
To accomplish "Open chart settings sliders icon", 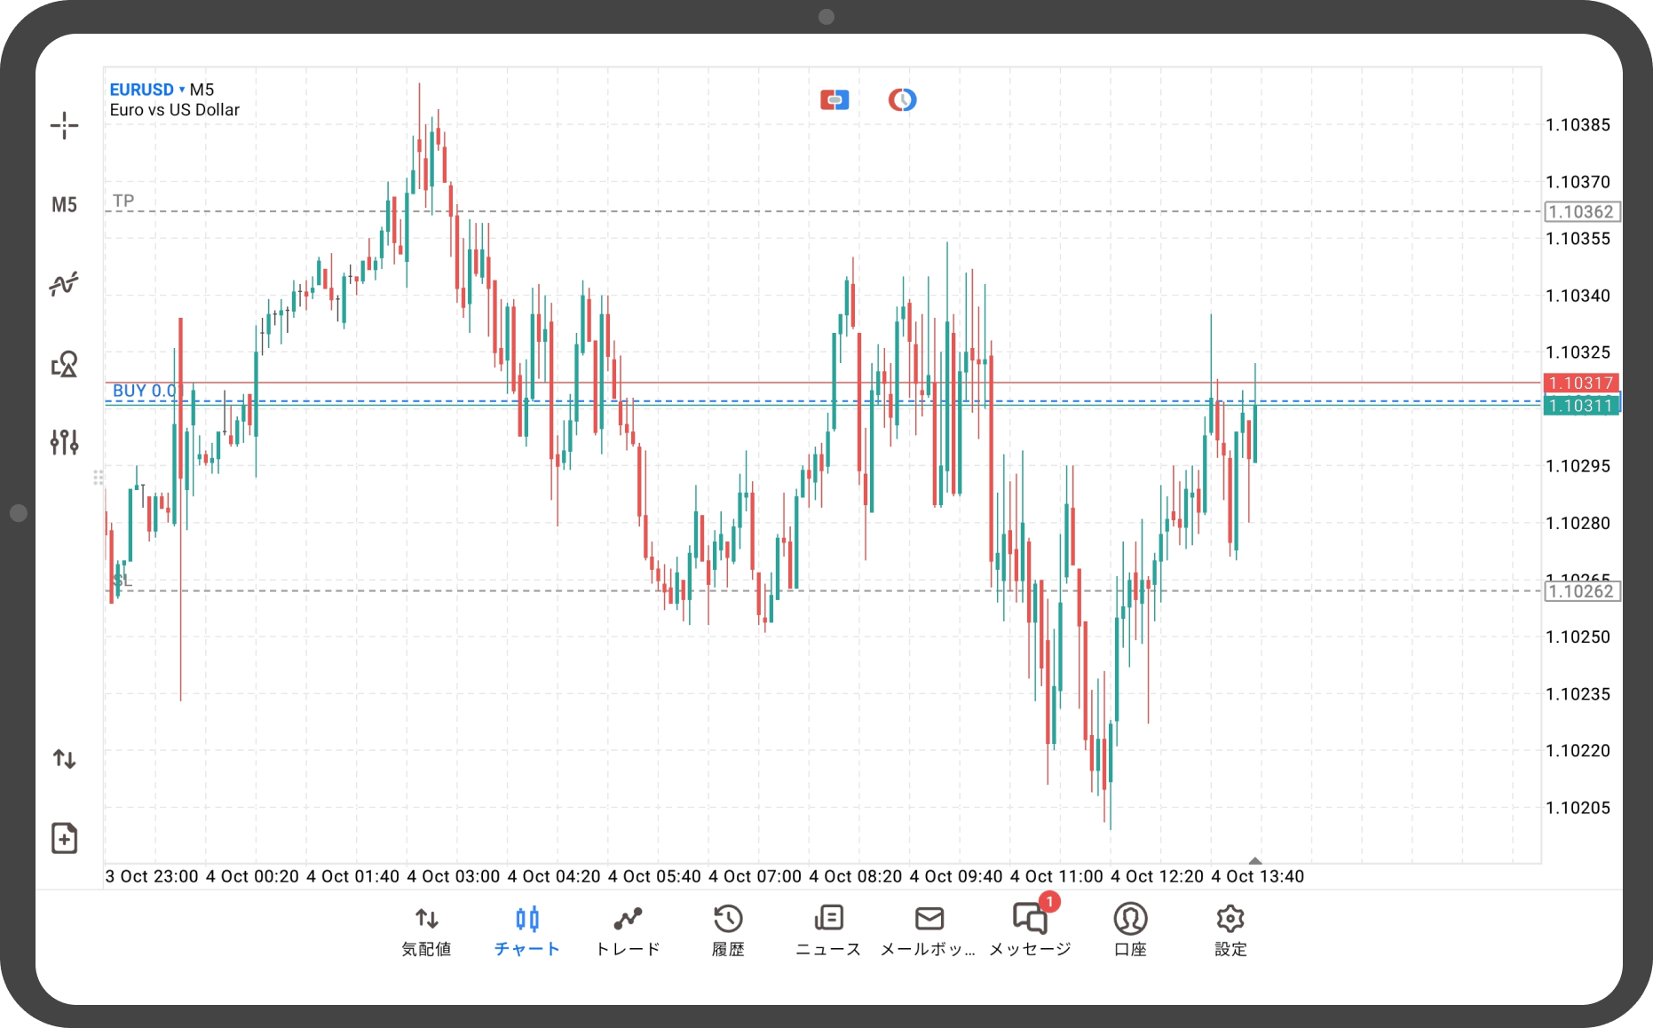I will [64, 442].
